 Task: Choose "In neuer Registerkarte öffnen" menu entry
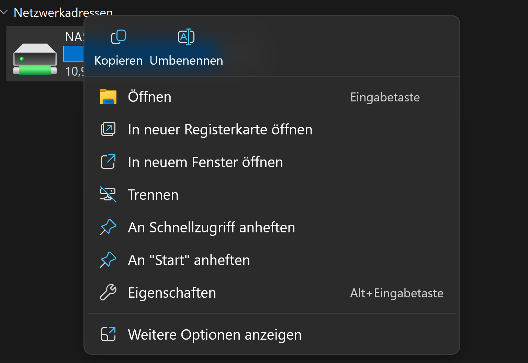point(220,130)
